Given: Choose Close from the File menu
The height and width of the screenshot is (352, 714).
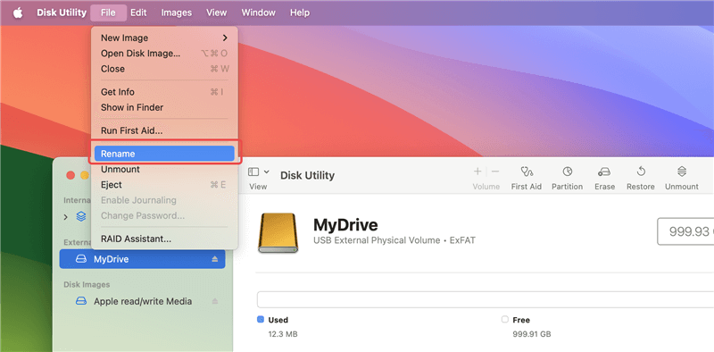Looking at the screenshot, I should point(164,69).
